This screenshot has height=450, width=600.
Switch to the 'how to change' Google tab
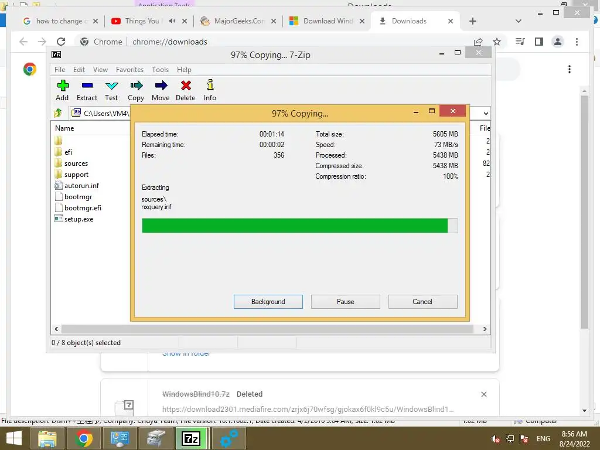(x=60, y=21)
